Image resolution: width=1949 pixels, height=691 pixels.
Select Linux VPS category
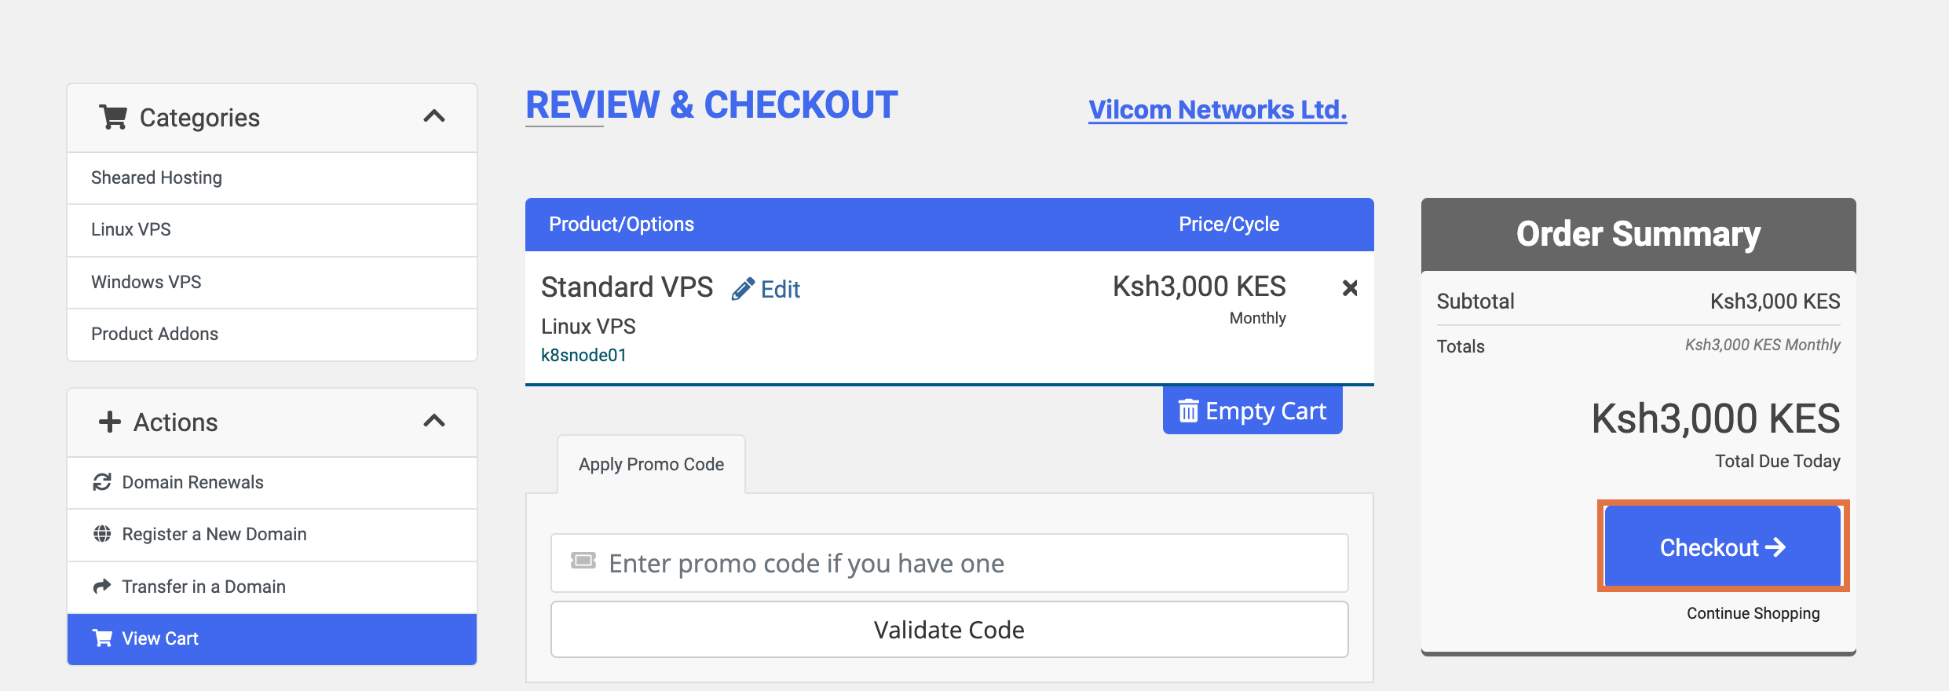click(x=272, y=229)
